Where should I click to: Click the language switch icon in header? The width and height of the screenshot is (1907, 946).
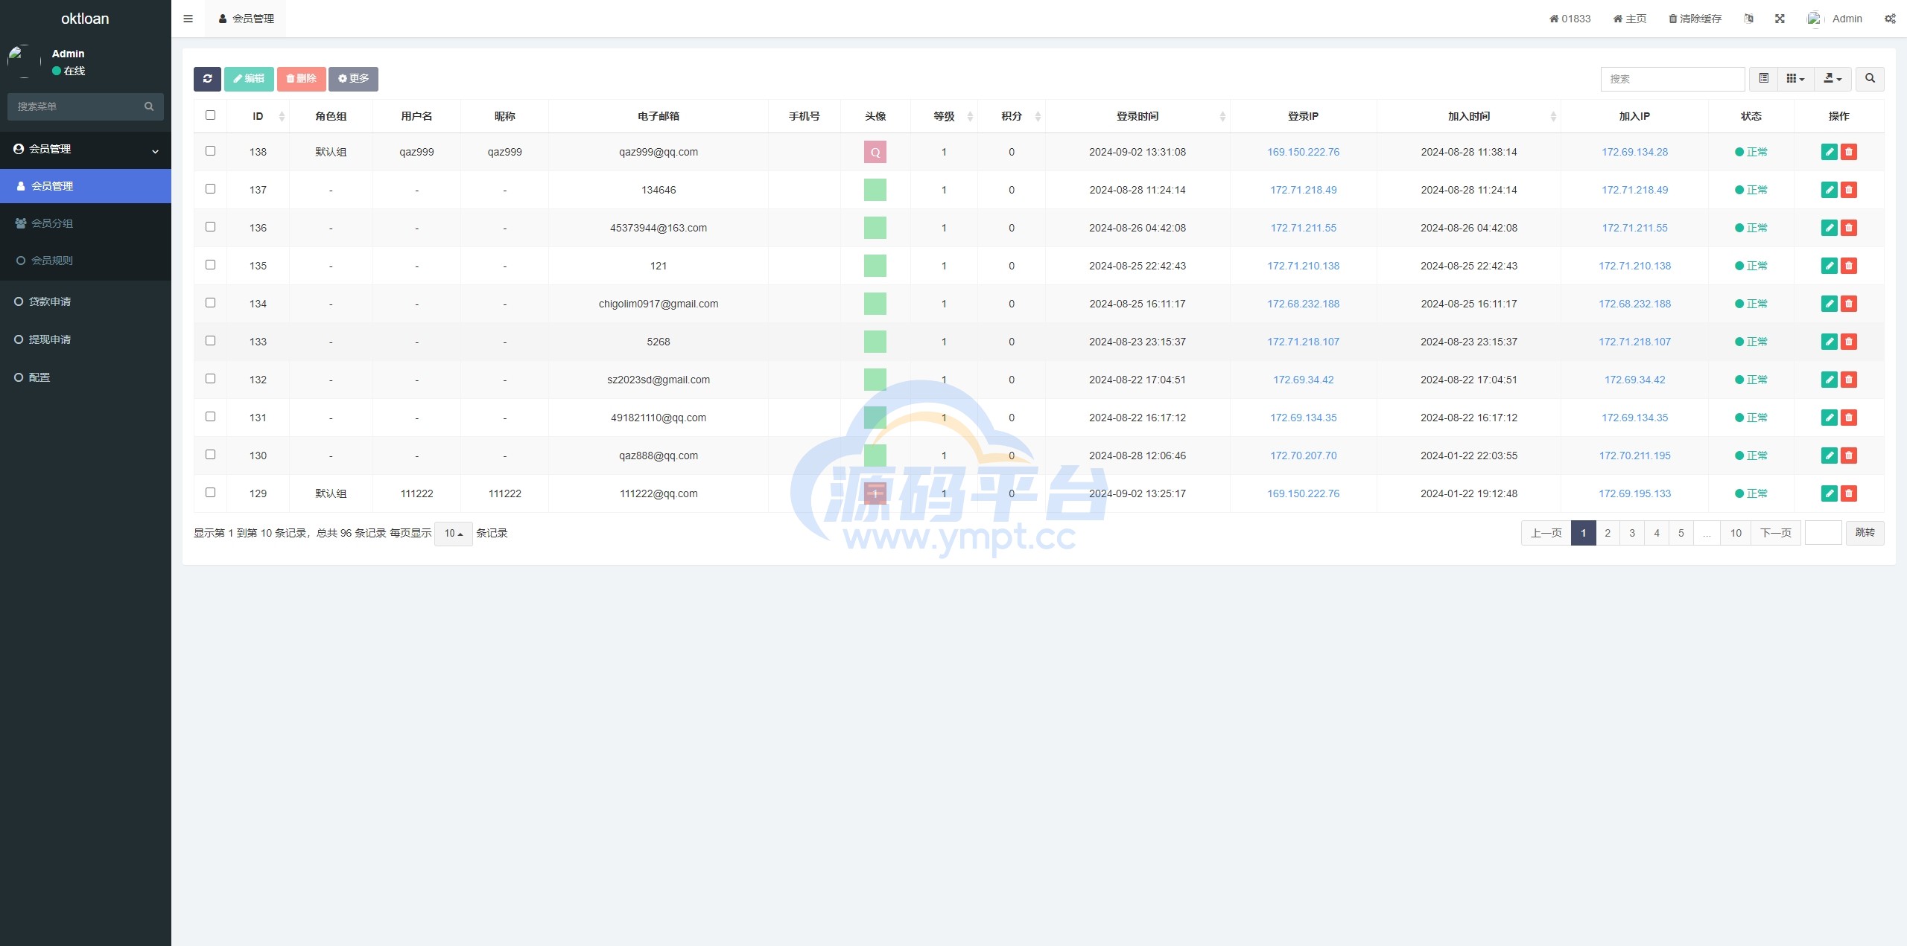pyautogui.click(x=1748, y=19)
